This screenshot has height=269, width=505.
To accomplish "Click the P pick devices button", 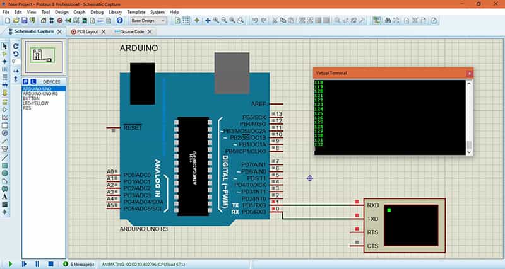I will pos(26,82).
